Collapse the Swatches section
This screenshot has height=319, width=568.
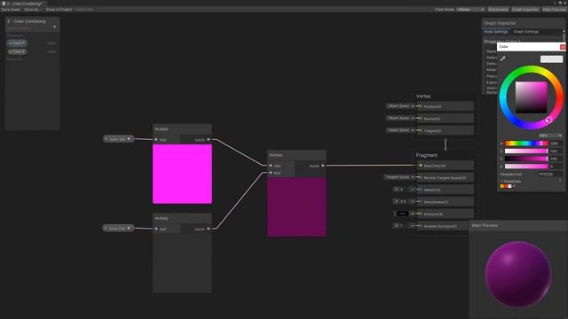click(501, 181)
